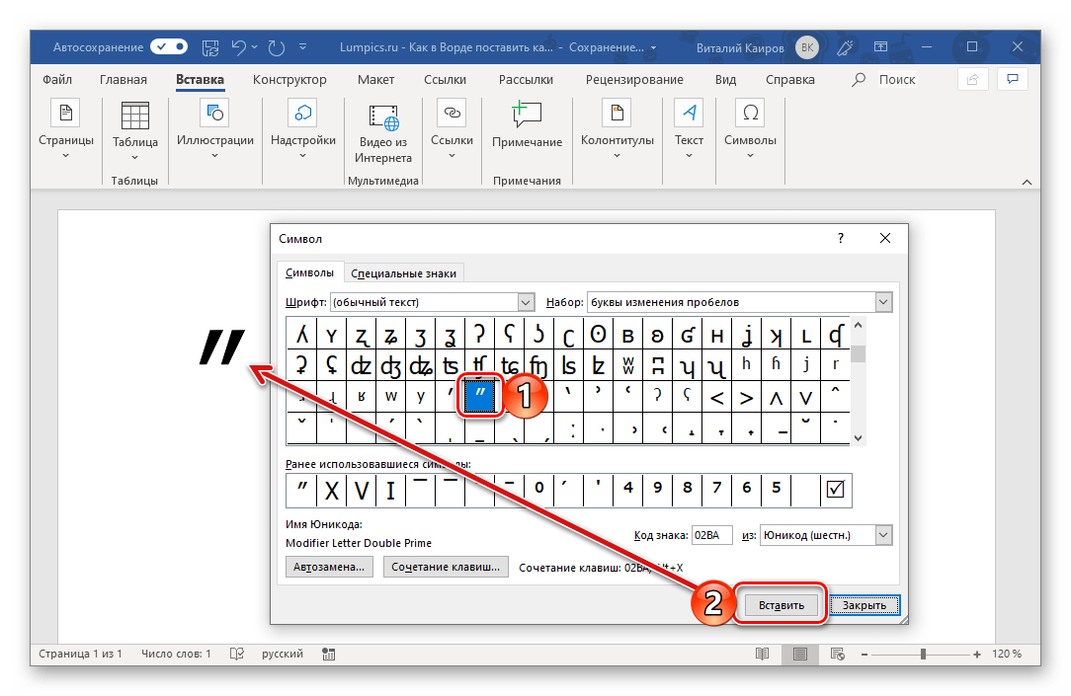
Task: Switch to Специальные знаки tab
Action: [403, 272]
